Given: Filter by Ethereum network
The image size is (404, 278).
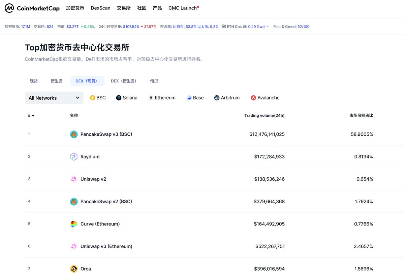Looking at the screenshot, I should click(162, 98).
